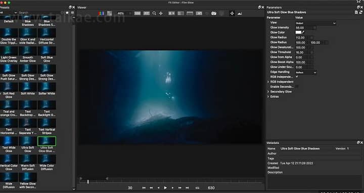Click the RGB color channels icon in Viewer
Screen dimensions: 364x193
pos(101,14)
